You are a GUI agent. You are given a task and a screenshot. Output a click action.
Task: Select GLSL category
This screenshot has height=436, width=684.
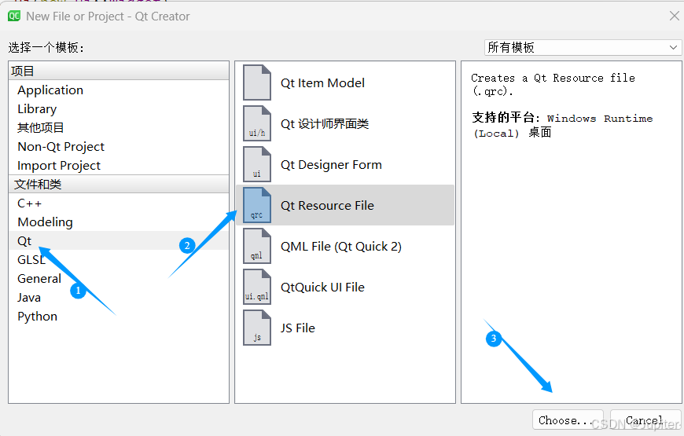coord(119,260)
